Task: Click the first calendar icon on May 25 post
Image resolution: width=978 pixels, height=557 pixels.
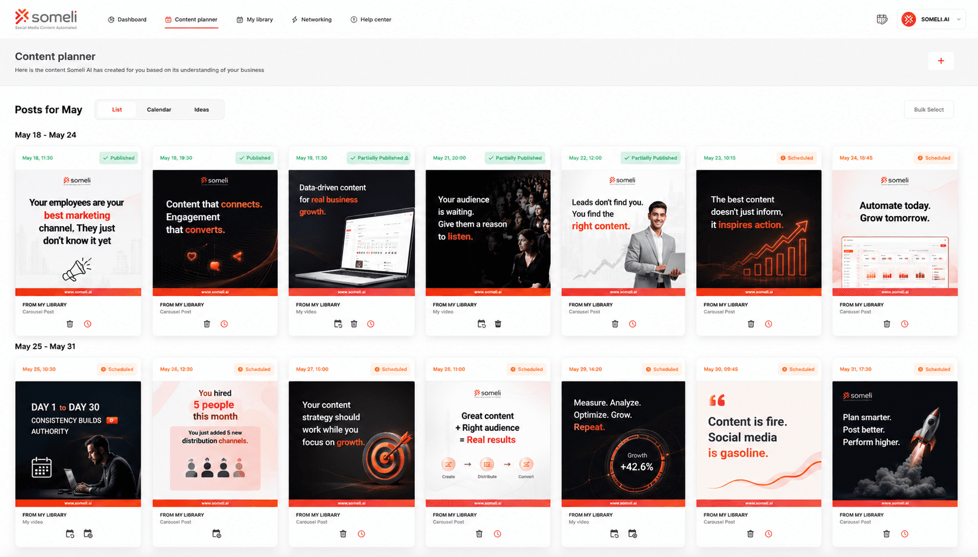Action: [x=70, y=534]
